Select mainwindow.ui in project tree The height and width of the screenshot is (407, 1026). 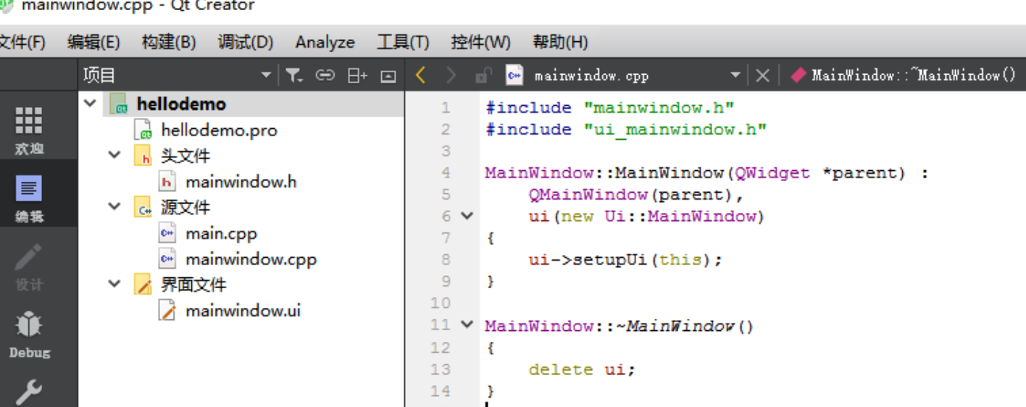click(x=243, y=311)
